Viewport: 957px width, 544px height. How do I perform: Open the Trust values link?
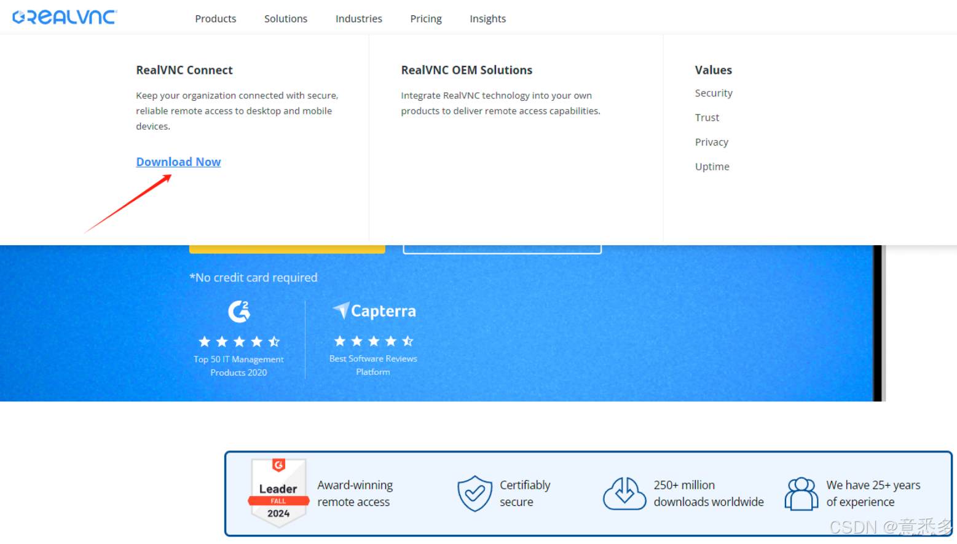[x=707, y=117]
